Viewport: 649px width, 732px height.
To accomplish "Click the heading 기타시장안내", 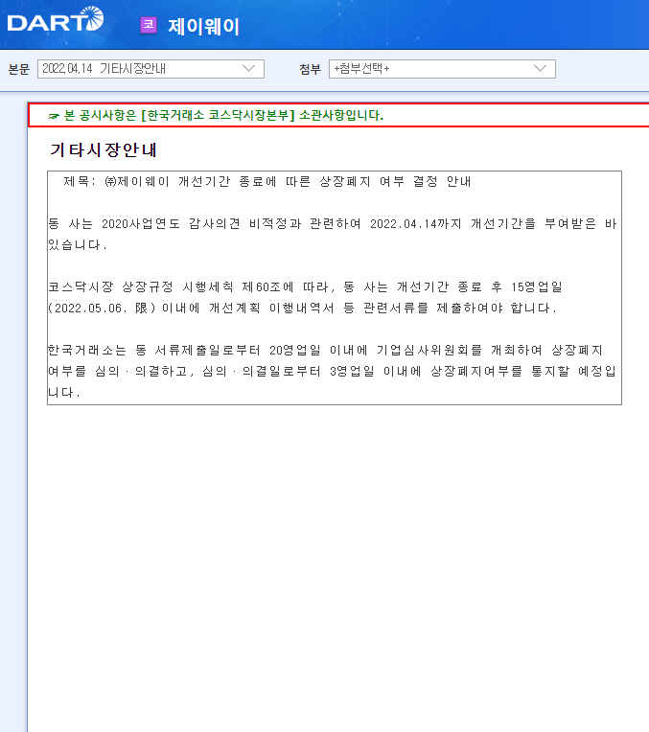I will click(x=104, y=149).
